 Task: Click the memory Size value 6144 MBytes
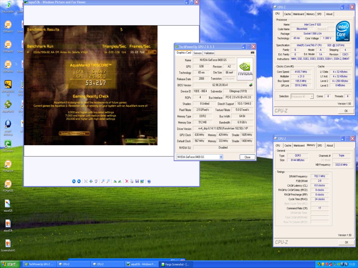point(298,160)
